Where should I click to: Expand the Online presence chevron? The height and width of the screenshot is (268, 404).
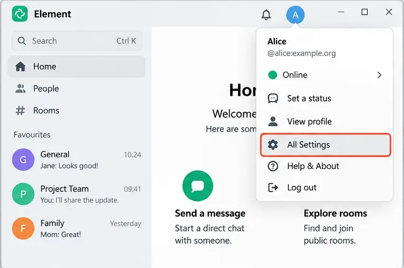point(379,75)
